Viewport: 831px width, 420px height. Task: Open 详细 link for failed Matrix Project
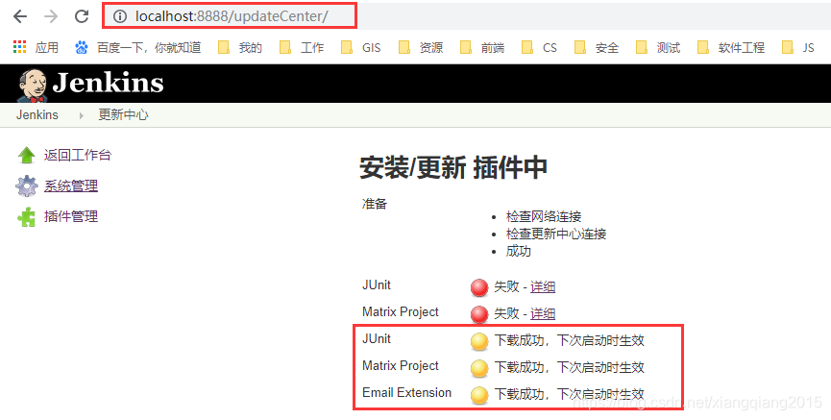click(543, 313)
